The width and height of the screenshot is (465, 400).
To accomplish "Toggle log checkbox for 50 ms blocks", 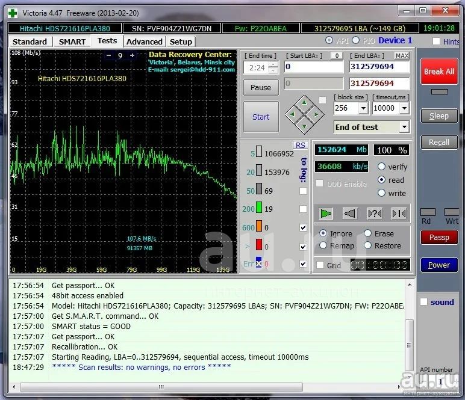I will [x=303, y=191].
